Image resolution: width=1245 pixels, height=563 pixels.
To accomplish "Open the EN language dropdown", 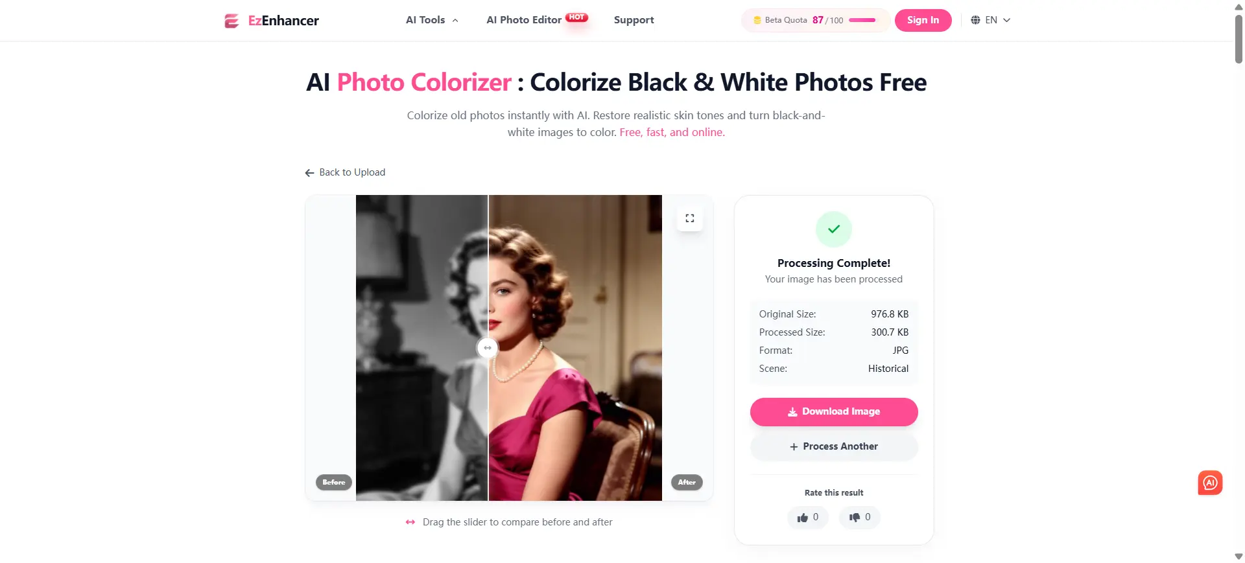I will point(991,20).
